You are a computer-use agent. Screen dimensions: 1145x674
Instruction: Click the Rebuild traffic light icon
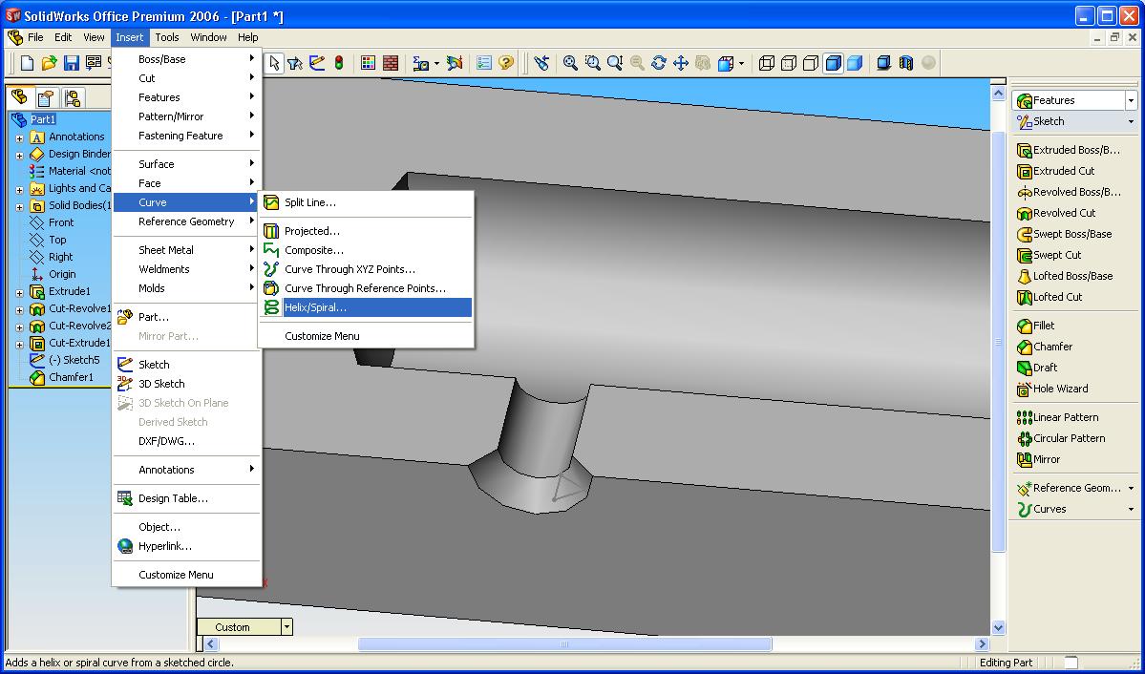(339, 64)
